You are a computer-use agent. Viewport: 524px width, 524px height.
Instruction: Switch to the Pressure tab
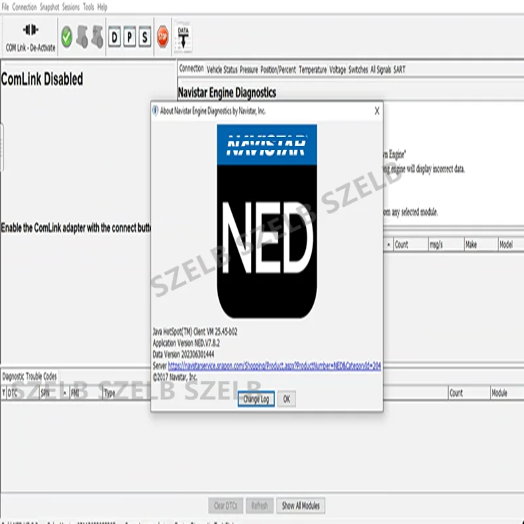[249, 69]
